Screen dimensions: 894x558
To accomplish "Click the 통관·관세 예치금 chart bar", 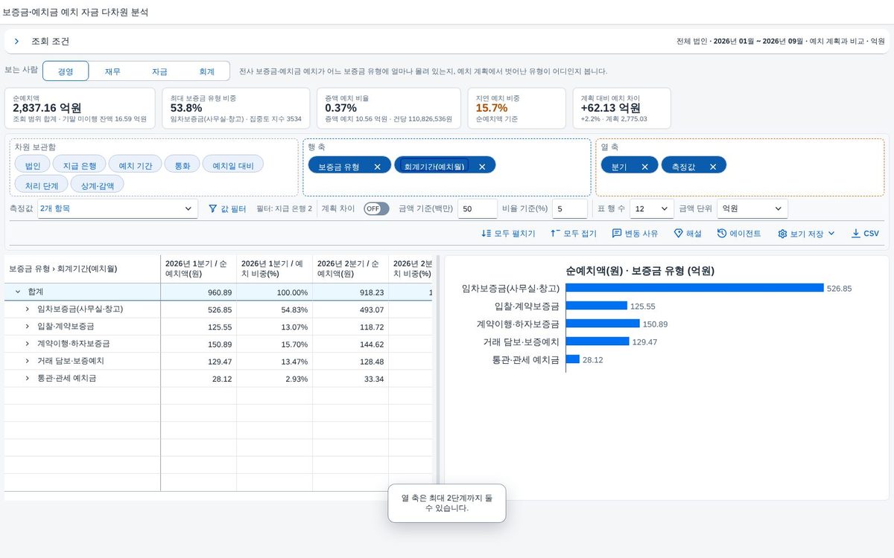I will pyautogui.click(x=573, y=359).
